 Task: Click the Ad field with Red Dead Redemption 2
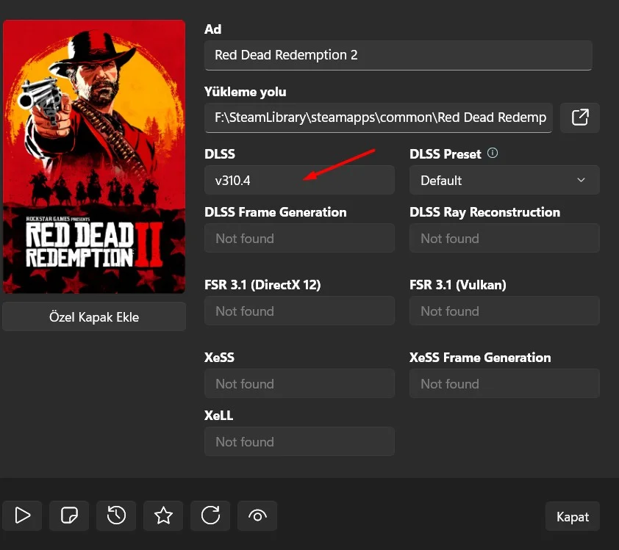398,55
